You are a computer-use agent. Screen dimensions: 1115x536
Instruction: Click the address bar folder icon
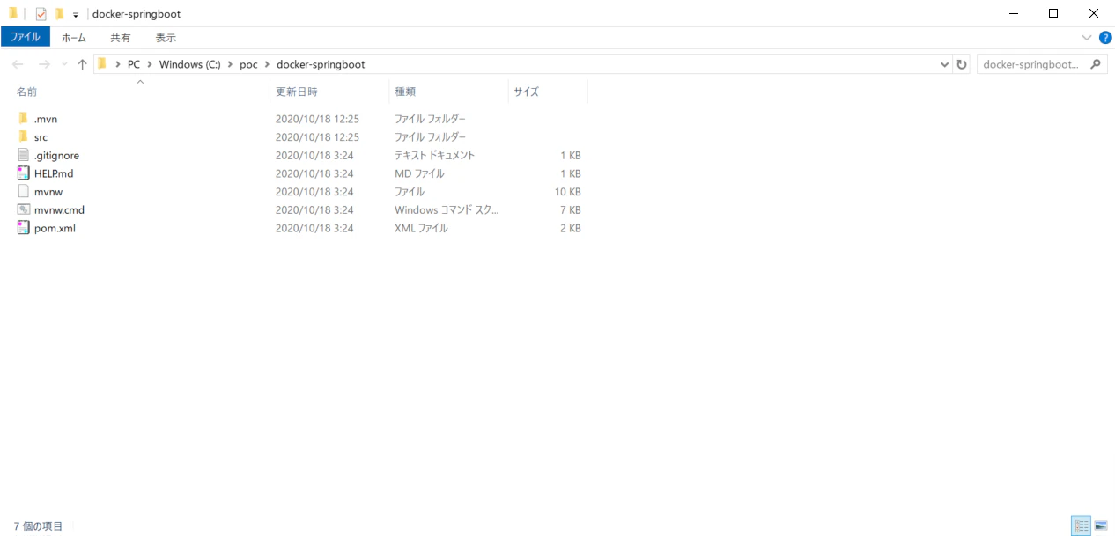(102, 64)
